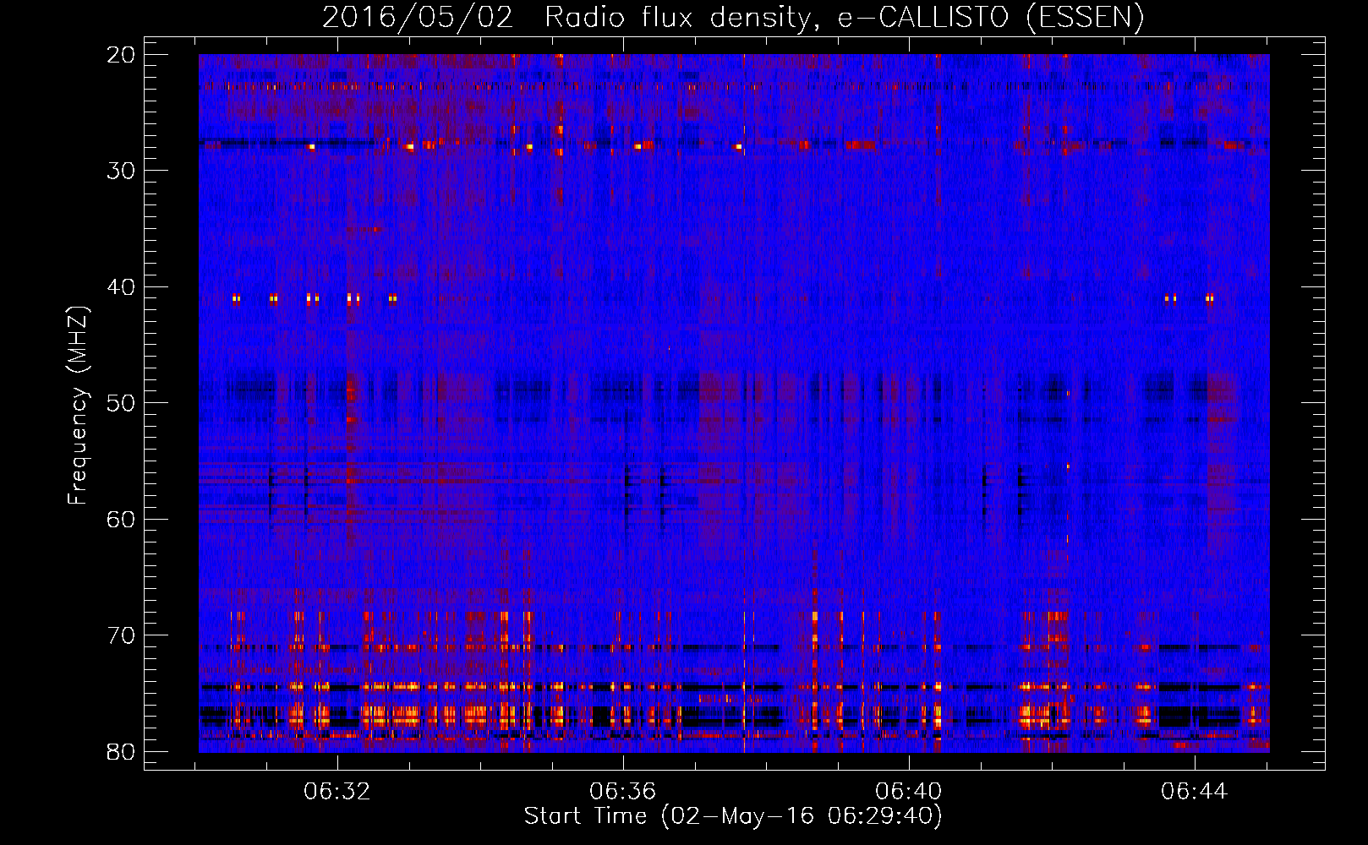Click the 40 frequency tick label
Screen dimensions: 1368x845
122,287
